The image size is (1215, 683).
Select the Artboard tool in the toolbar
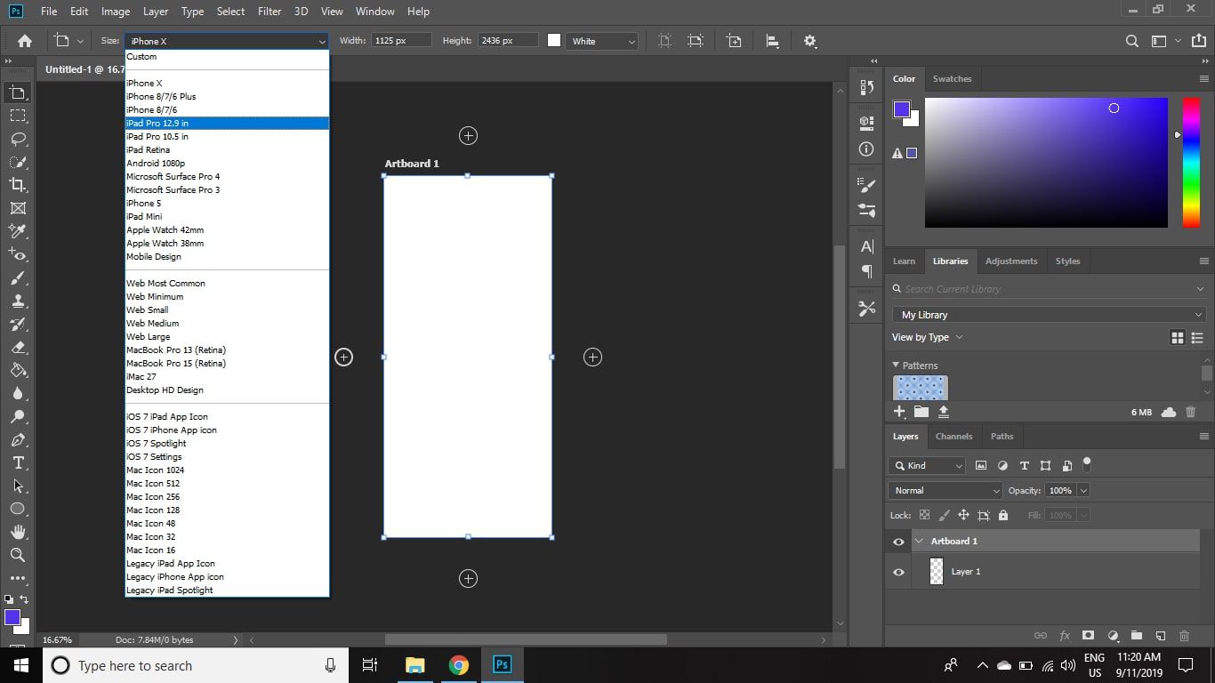[17, 92]
